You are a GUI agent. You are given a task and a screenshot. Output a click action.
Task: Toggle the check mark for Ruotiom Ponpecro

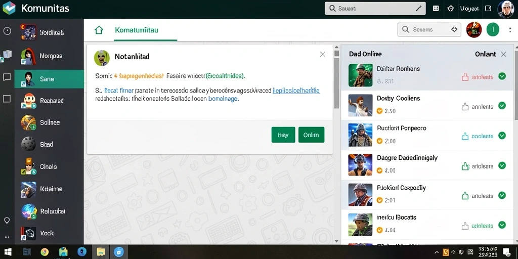pos(502,136)
